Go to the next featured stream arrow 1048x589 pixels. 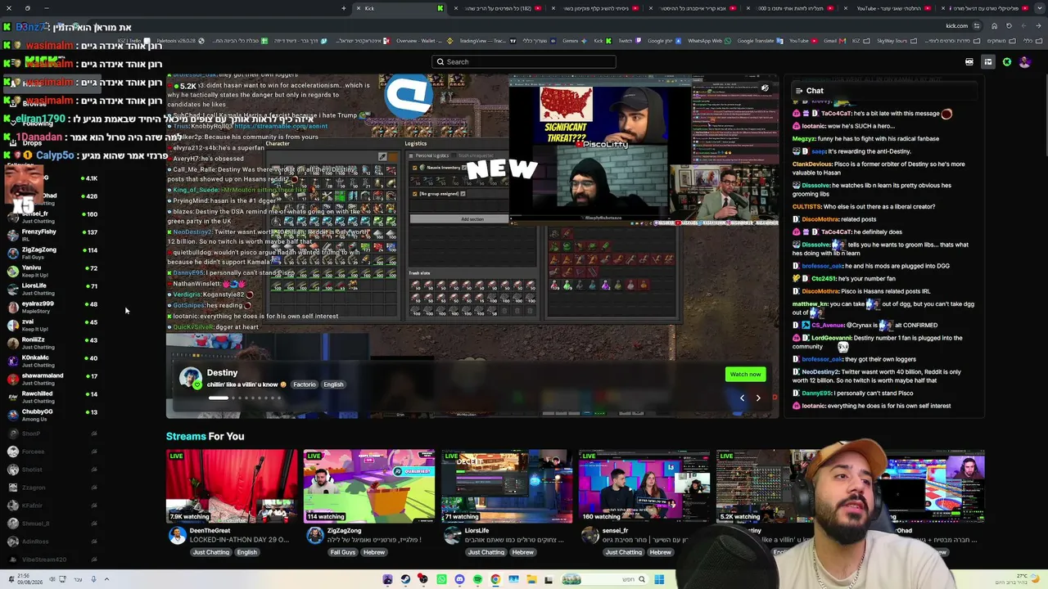[758, 398]
